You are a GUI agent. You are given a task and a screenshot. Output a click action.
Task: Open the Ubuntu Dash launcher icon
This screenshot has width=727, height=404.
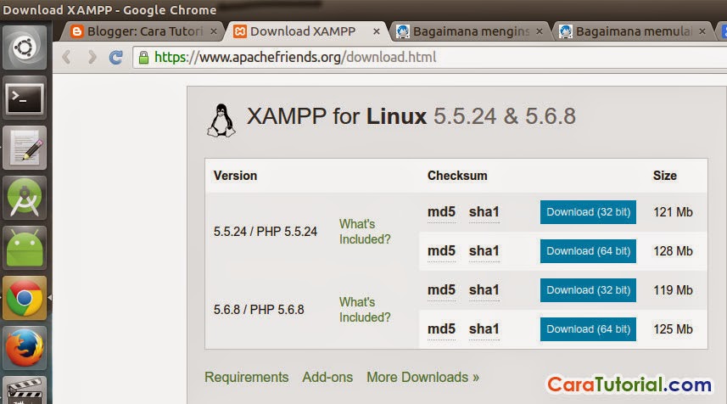[25, 48]
